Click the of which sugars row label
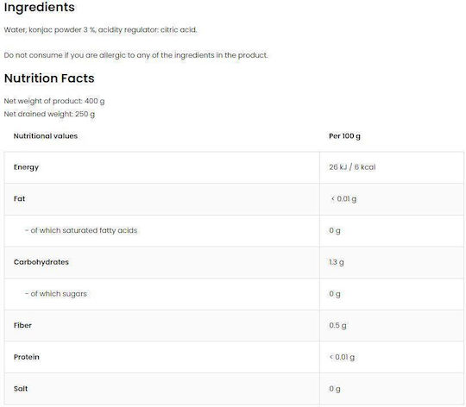Image resolution: width=466 pixels, height=407 pixels. (x=55, y=294)
